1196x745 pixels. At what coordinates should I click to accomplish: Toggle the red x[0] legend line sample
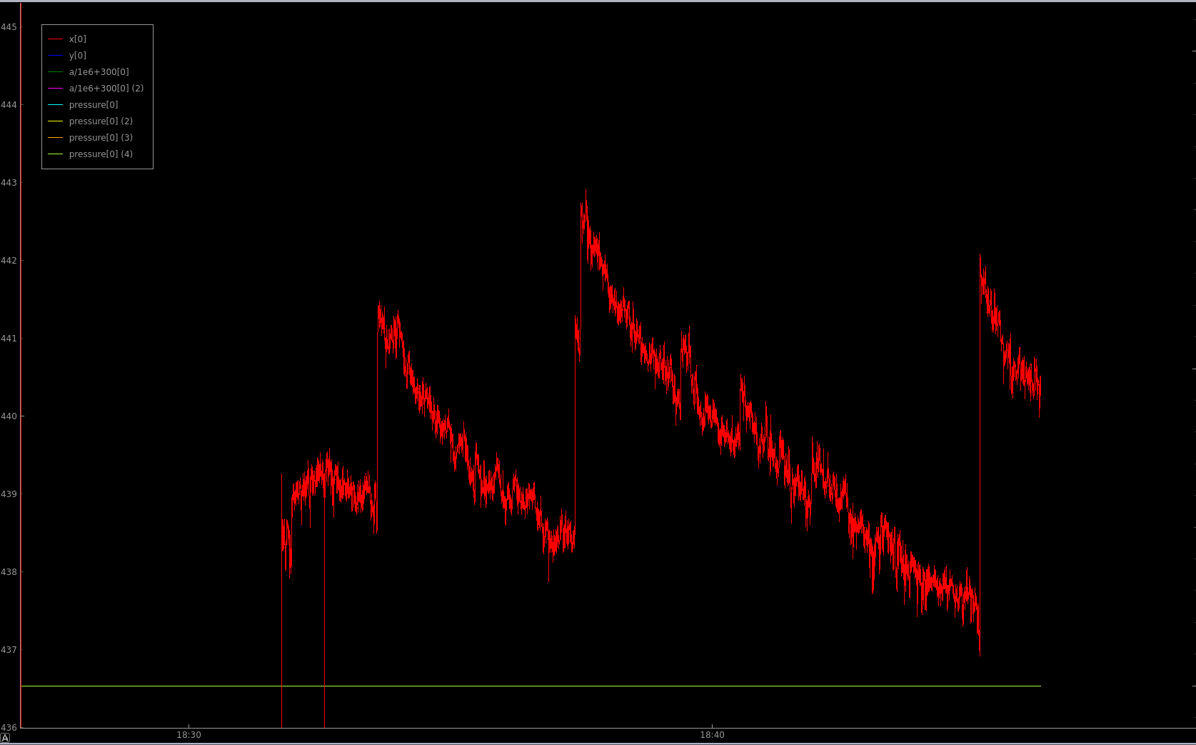[55, 39]
